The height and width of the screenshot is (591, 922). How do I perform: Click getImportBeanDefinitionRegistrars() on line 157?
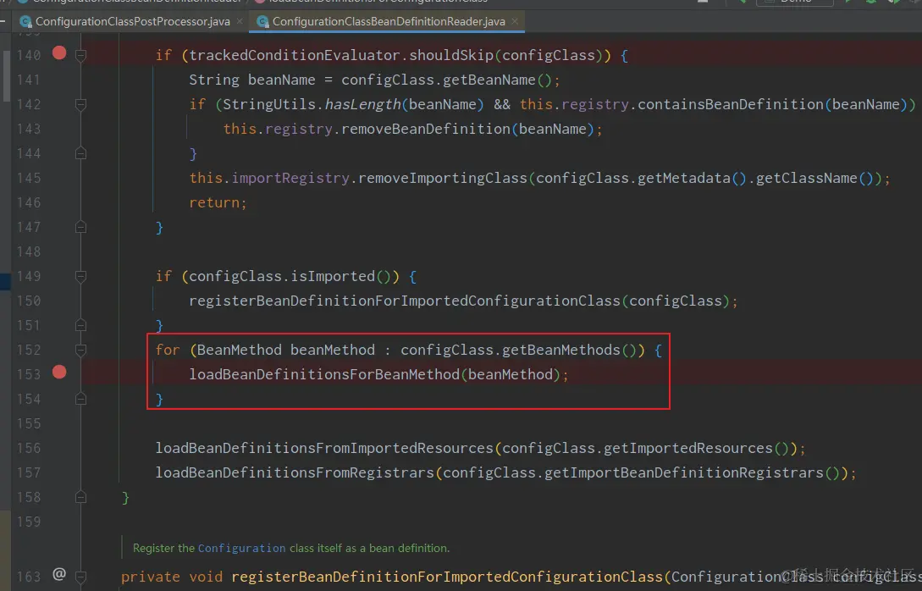(692, 472)
